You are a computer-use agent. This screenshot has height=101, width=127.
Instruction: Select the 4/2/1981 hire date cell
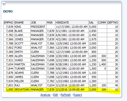[x=72, y=39]
